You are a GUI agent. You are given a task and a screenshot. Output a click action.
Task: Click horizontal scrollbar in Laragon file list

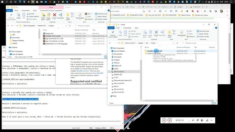(x=72, y=55)
